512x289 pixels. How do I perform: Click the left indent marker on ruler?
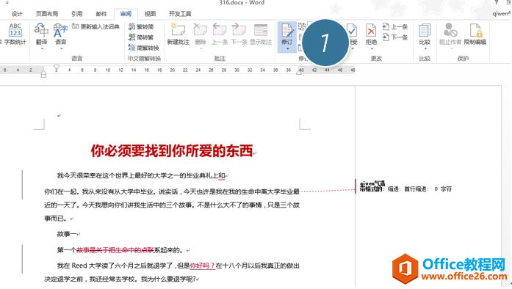coord(43,74)
